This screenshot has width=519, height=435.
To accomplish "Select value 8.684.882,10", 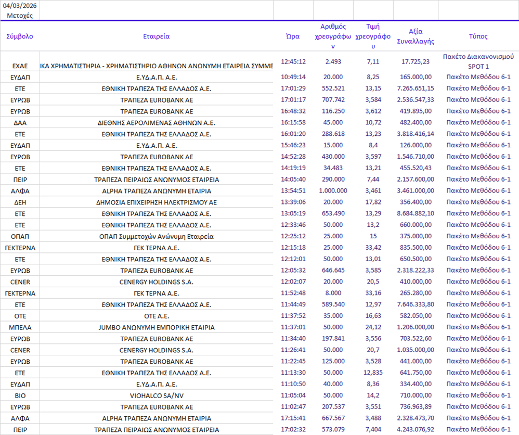I will pos(416,213).
